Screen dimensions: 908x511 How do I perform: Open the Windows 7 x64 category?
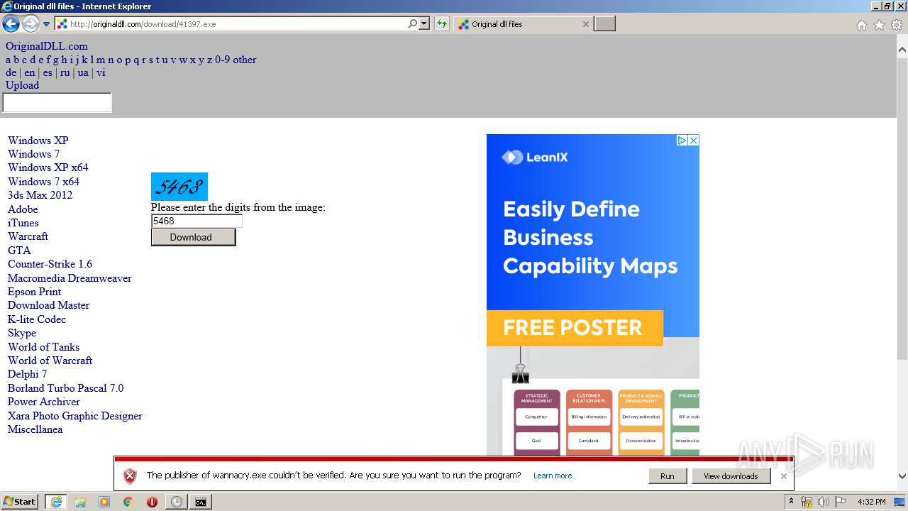(x=43, y=182)
